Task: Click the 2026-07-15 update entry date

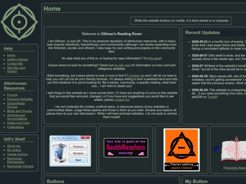Action: [200, 66]
